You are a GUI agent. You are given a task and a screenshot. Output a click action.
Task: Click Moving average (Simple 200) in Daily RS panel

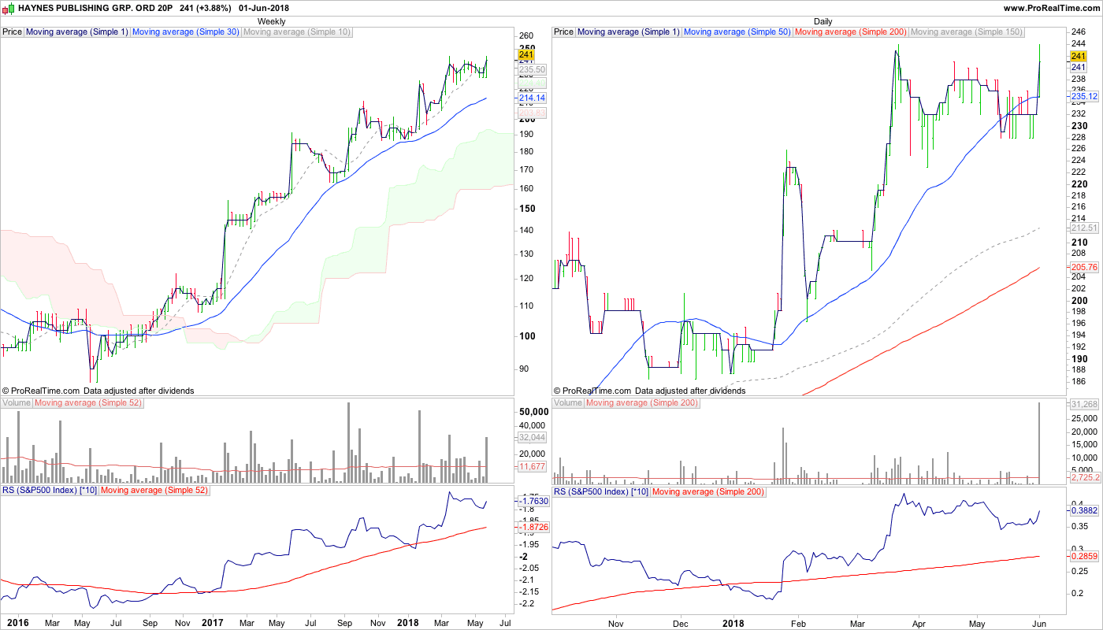pyautogui.click(x=709, y=491)
